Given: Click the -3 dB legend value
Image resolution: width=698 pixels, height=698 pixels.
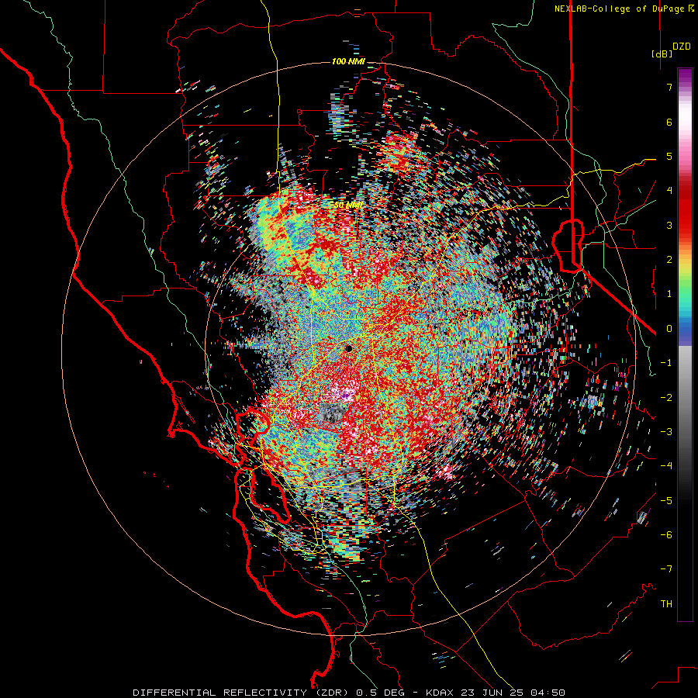Looking at the screenshot, I should coord(666,431).
